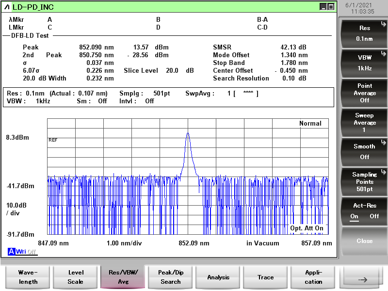Open the Res 0.1nm resolution submenu
The width and height of the screenshot is (388, 291).
[x=364, y=33]
